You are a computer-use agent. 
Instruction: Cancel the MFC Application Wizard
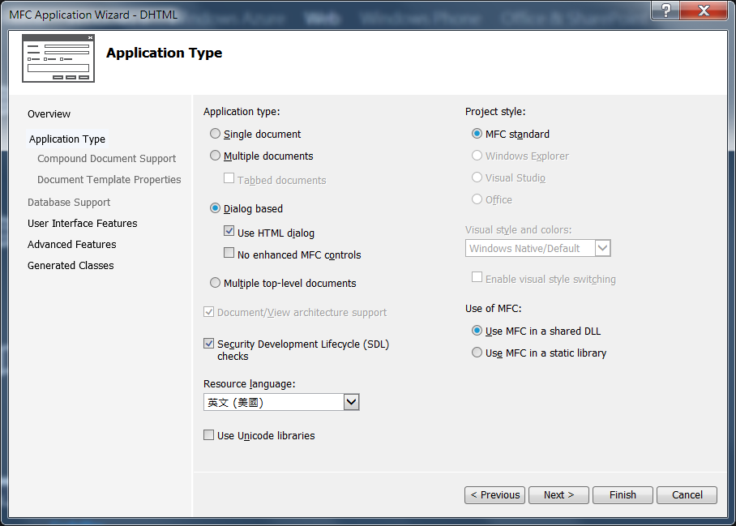[x=687, y=495]
